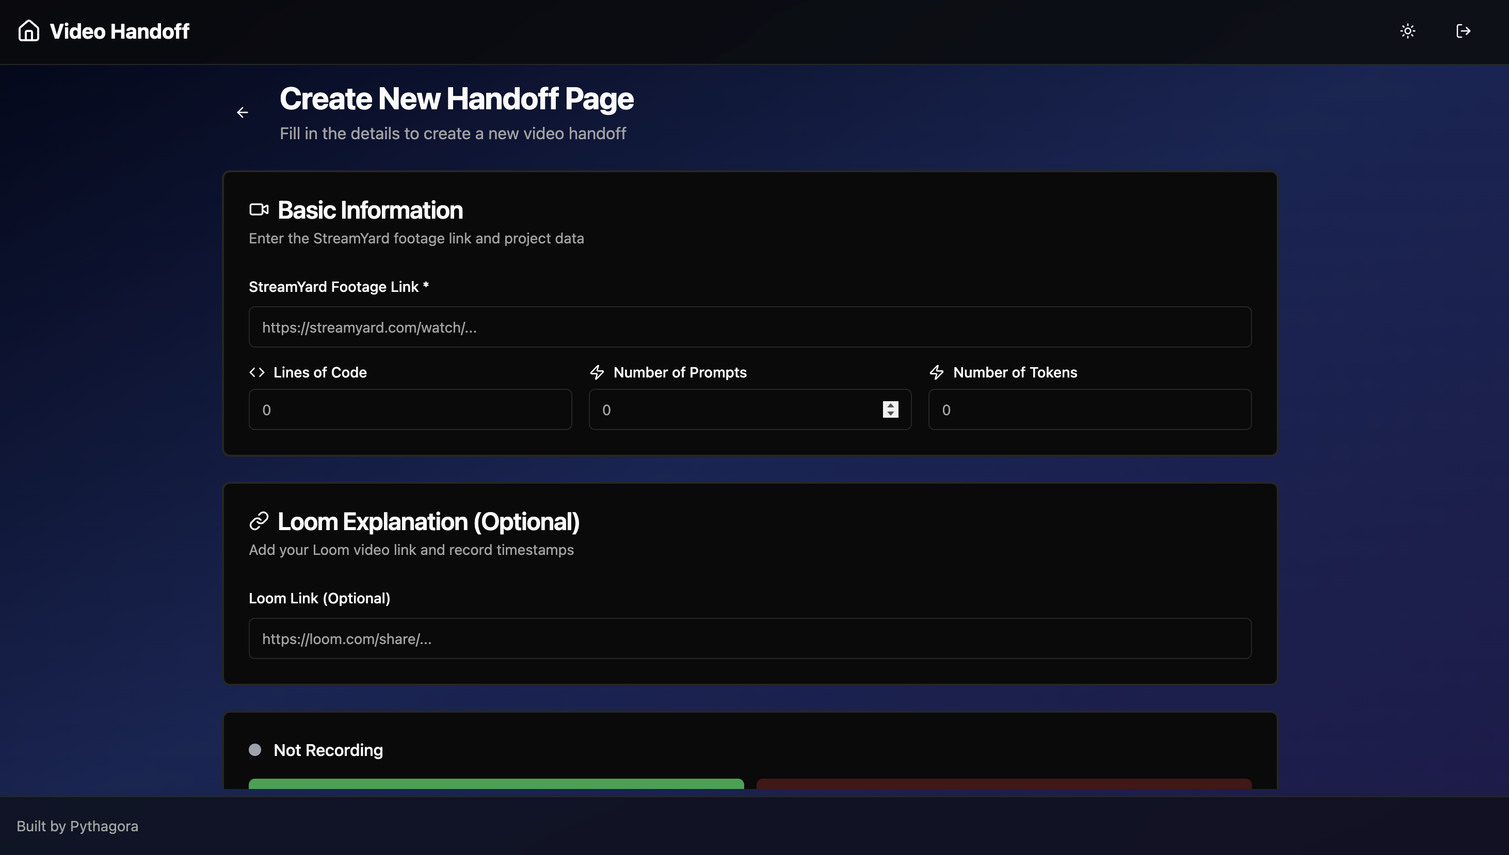Click the Video Handoff title link
Viewport: 1509px width, 855px height.
(119, 31)
